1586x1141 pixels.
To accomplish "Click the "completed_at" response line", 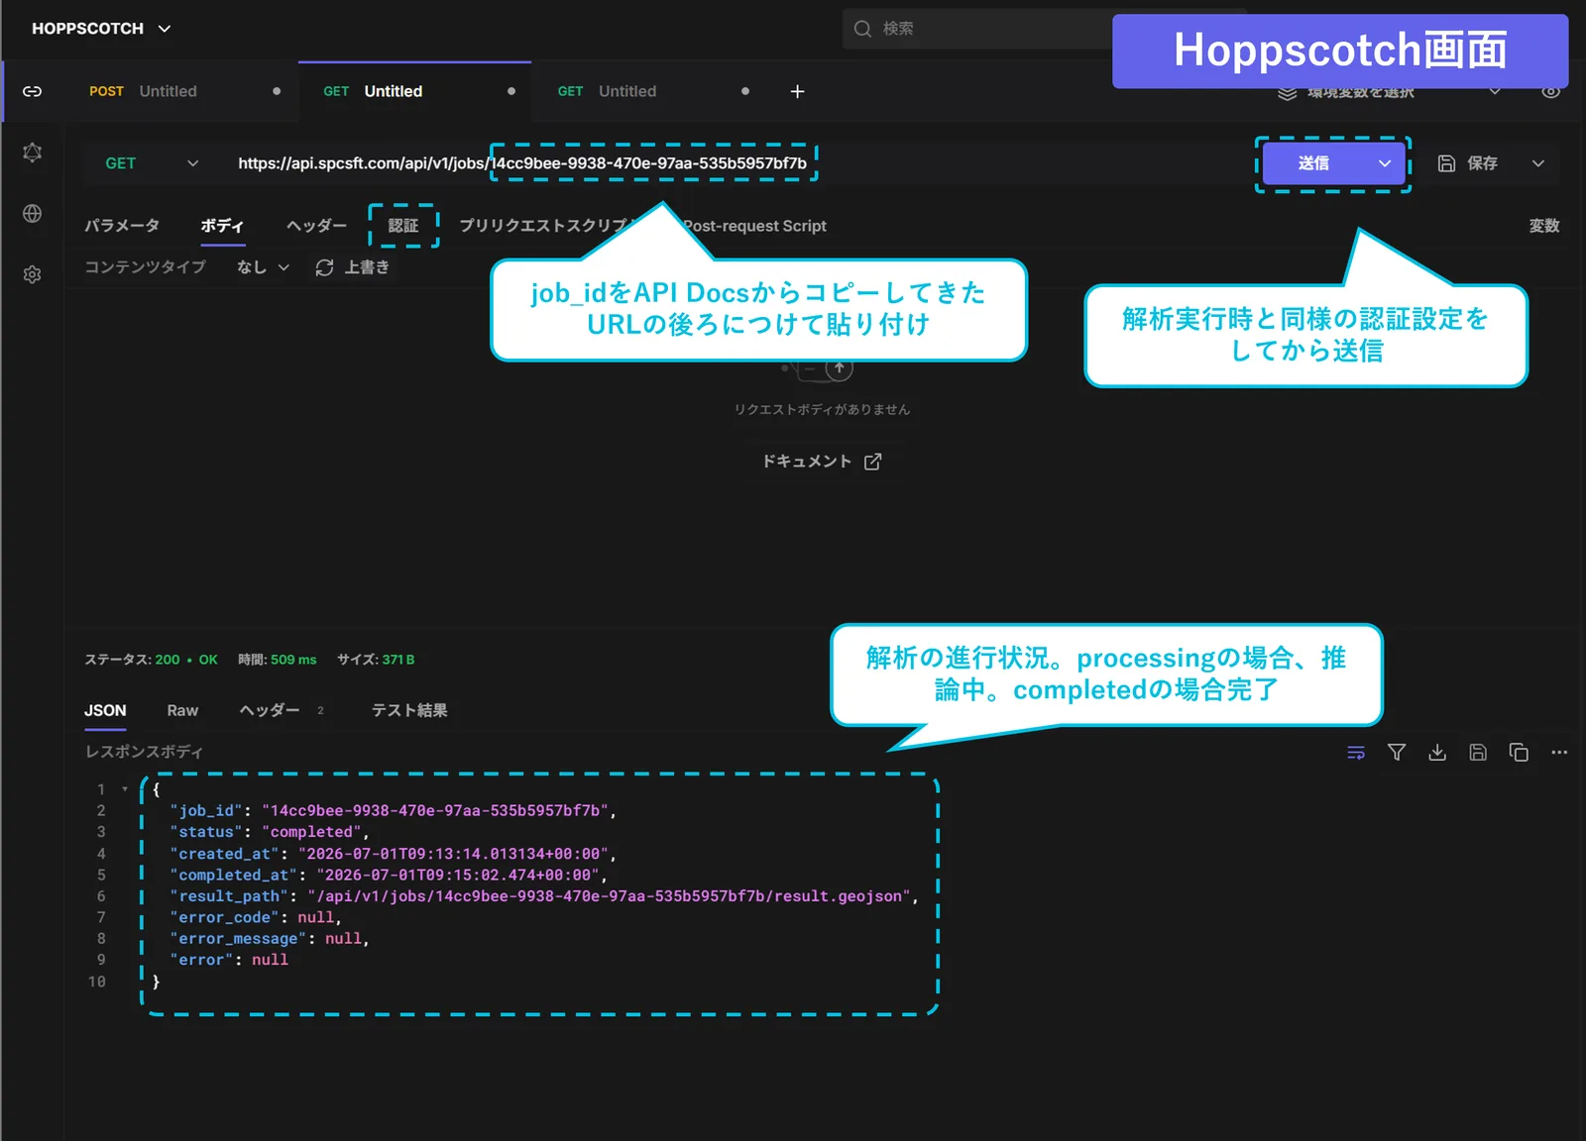I will (x=389, y=875).
